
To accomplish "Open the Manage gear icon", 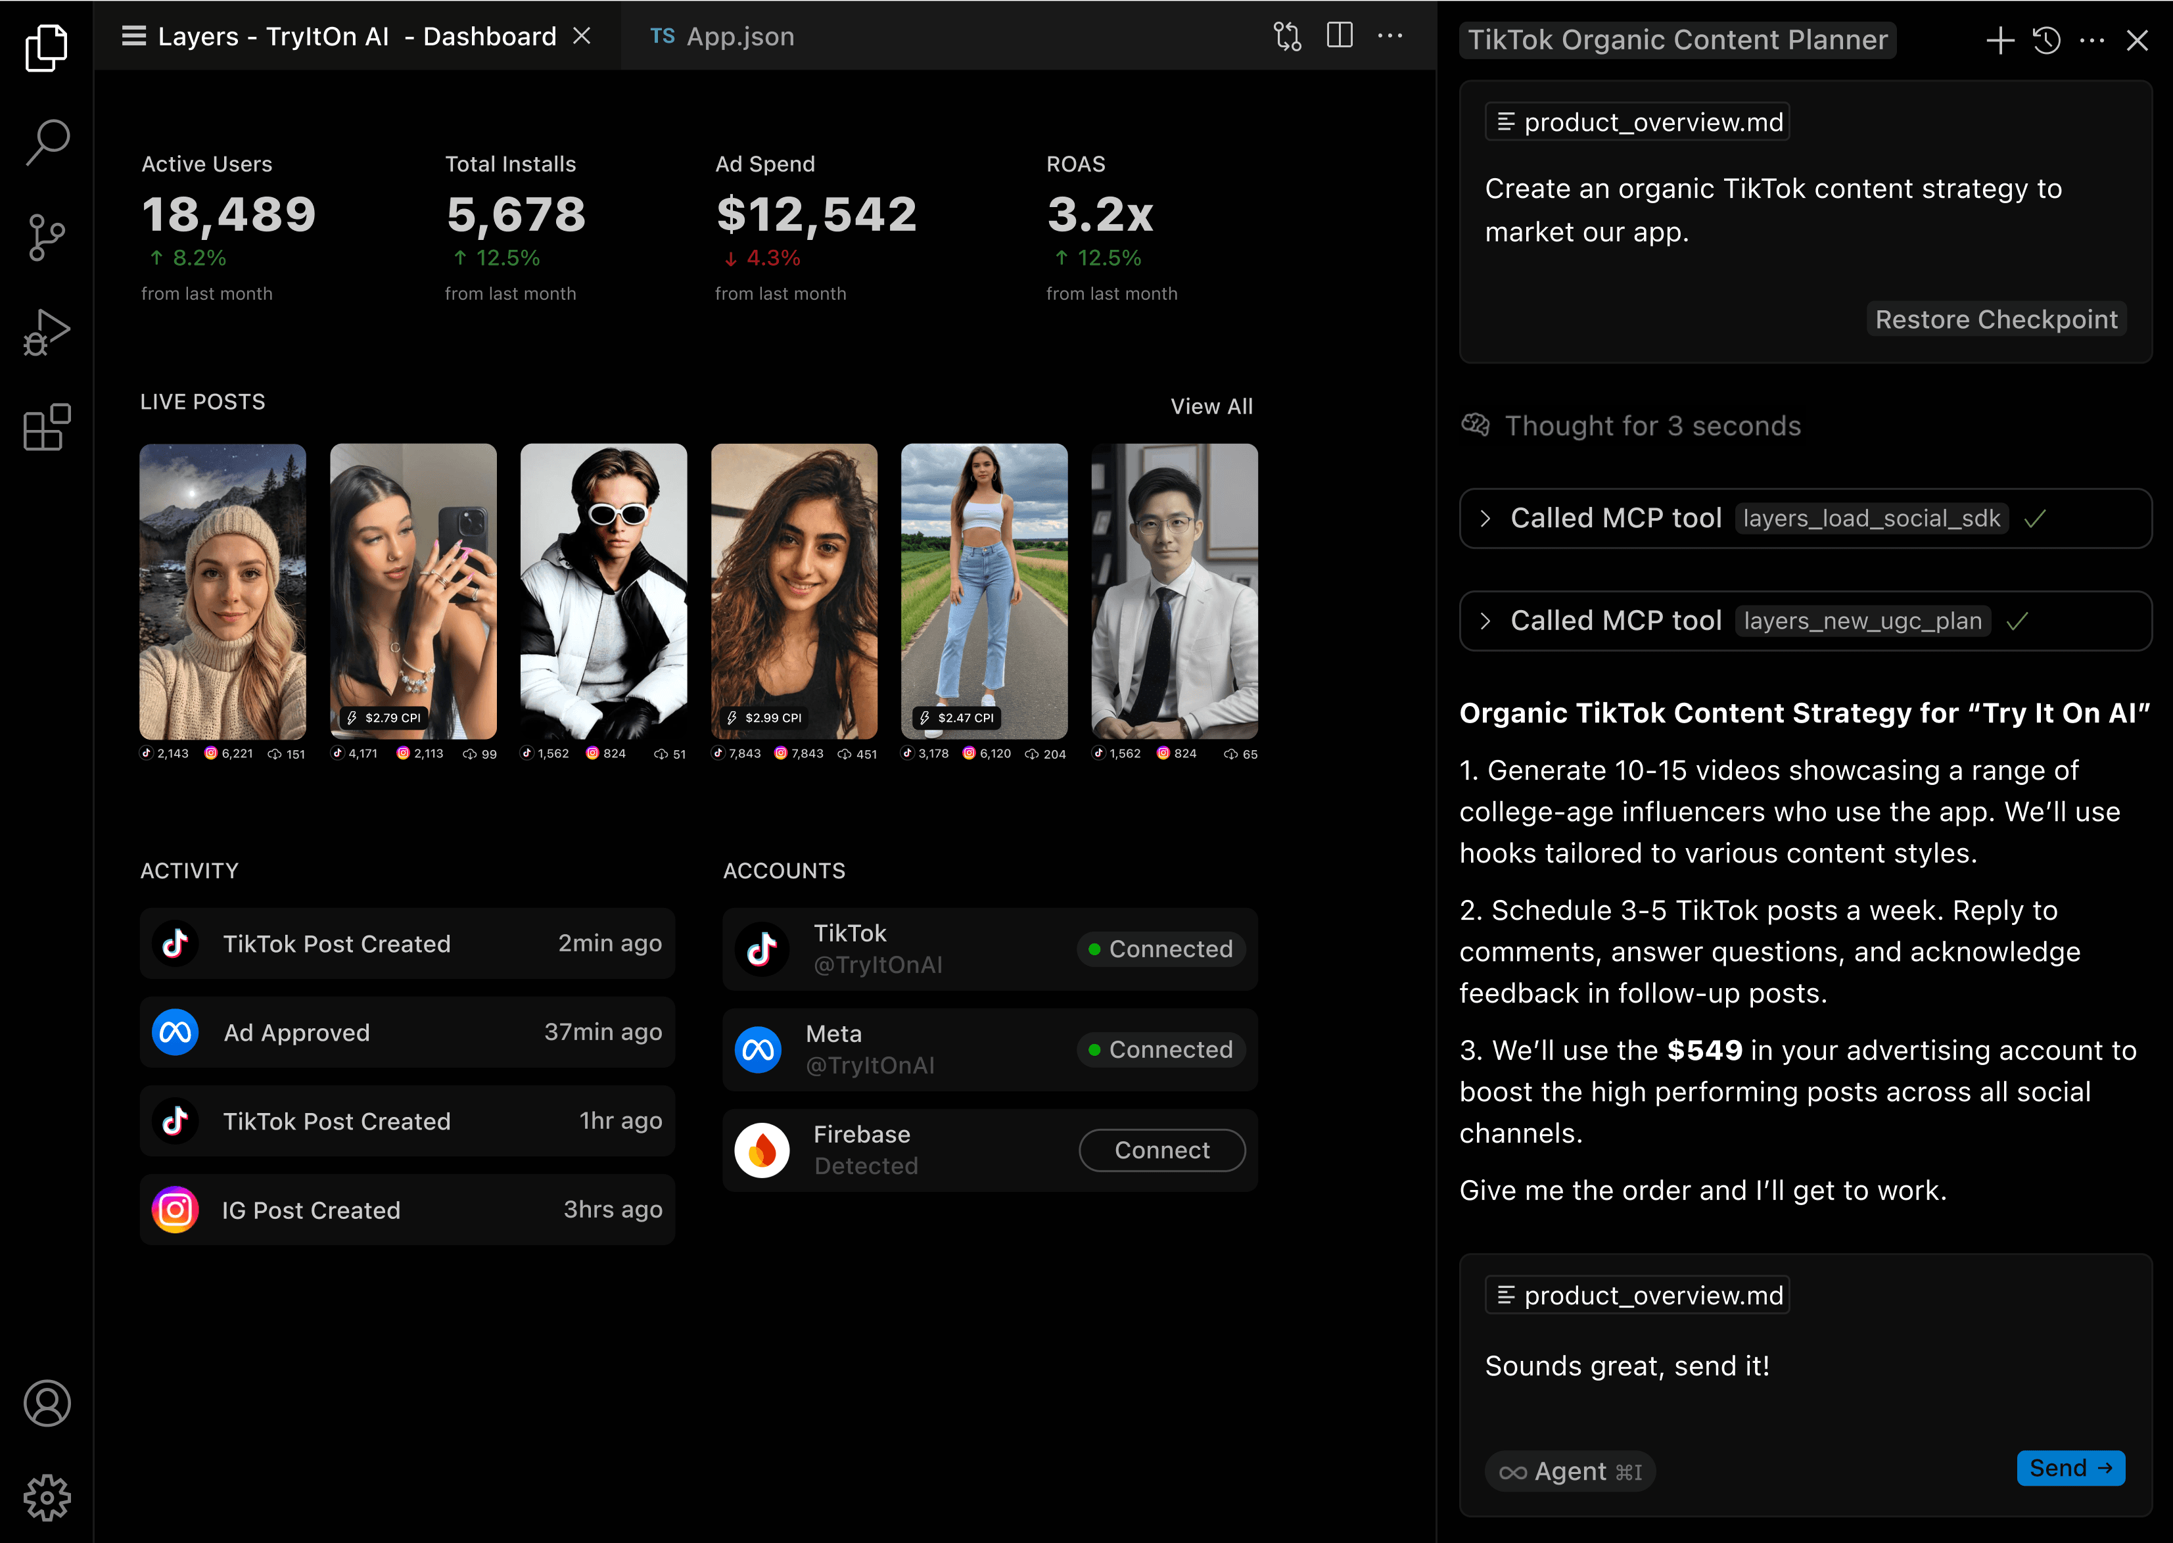I will 47,1498.
